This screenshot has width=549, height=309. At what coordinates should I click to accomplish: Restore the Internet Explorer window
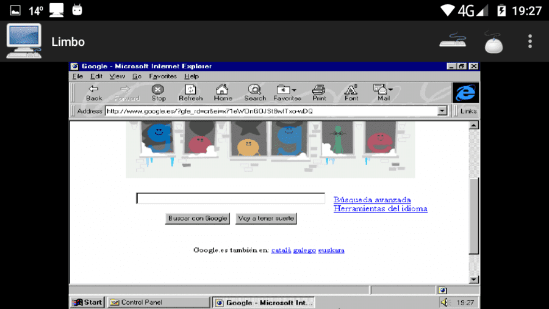pyautogui.click(x=462, y=66)
